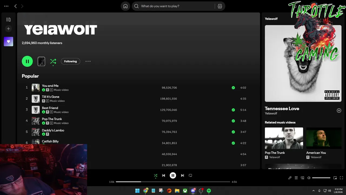This screenshot has width=346, height=195.
Task: Go forward with the right arrow
Action: (x=22, y=6)
